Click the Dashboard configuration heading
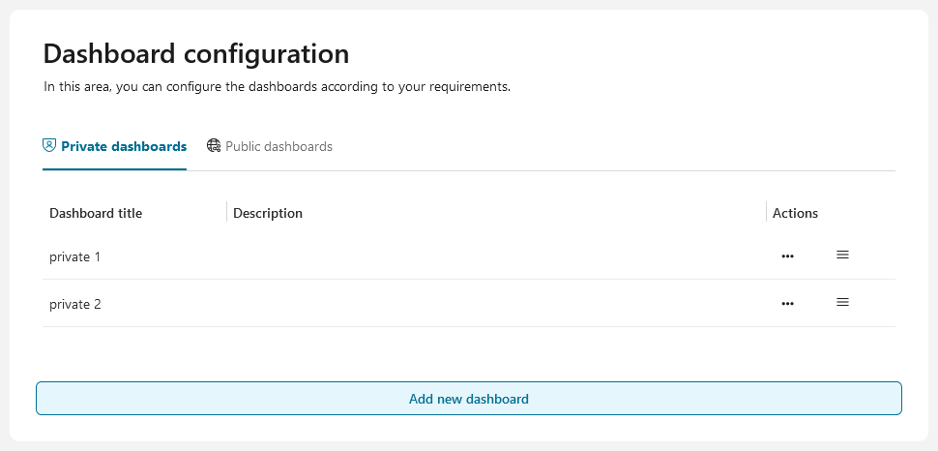The width and height of the screenshot is (938, 451). [x=196, y=53]
